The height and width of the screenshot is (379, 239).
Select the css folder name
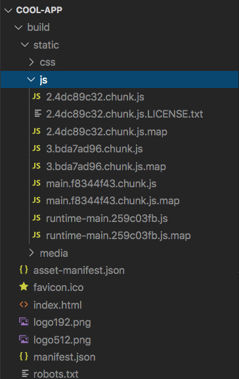pos(48,62)
